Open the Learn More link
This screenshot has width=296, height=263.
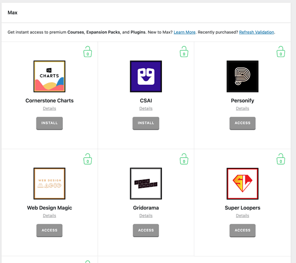point(185,32)
